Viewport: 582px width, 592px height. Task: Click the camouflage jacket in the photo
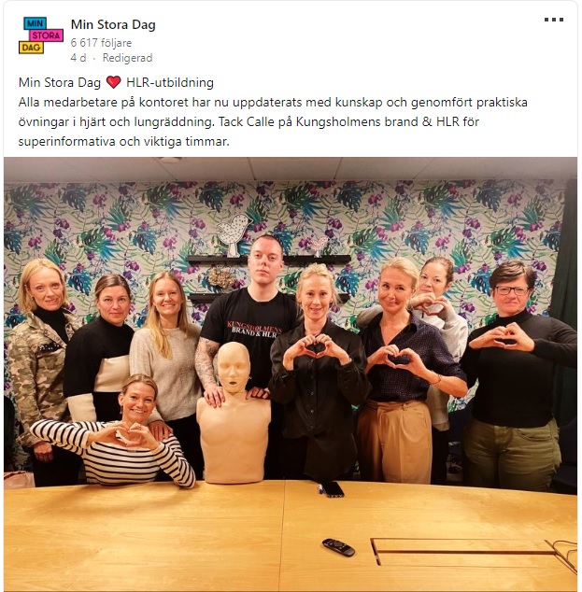coord(38,373)
